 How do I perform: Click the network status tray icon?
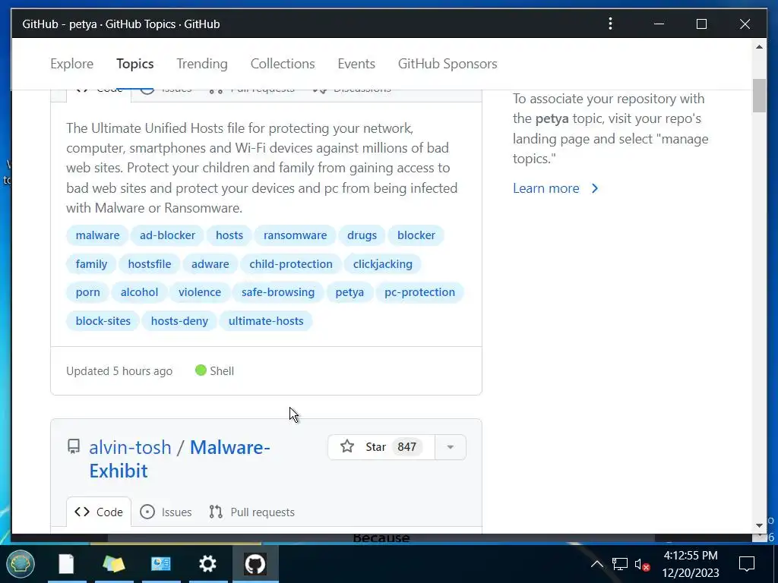[x=620, y=564]
